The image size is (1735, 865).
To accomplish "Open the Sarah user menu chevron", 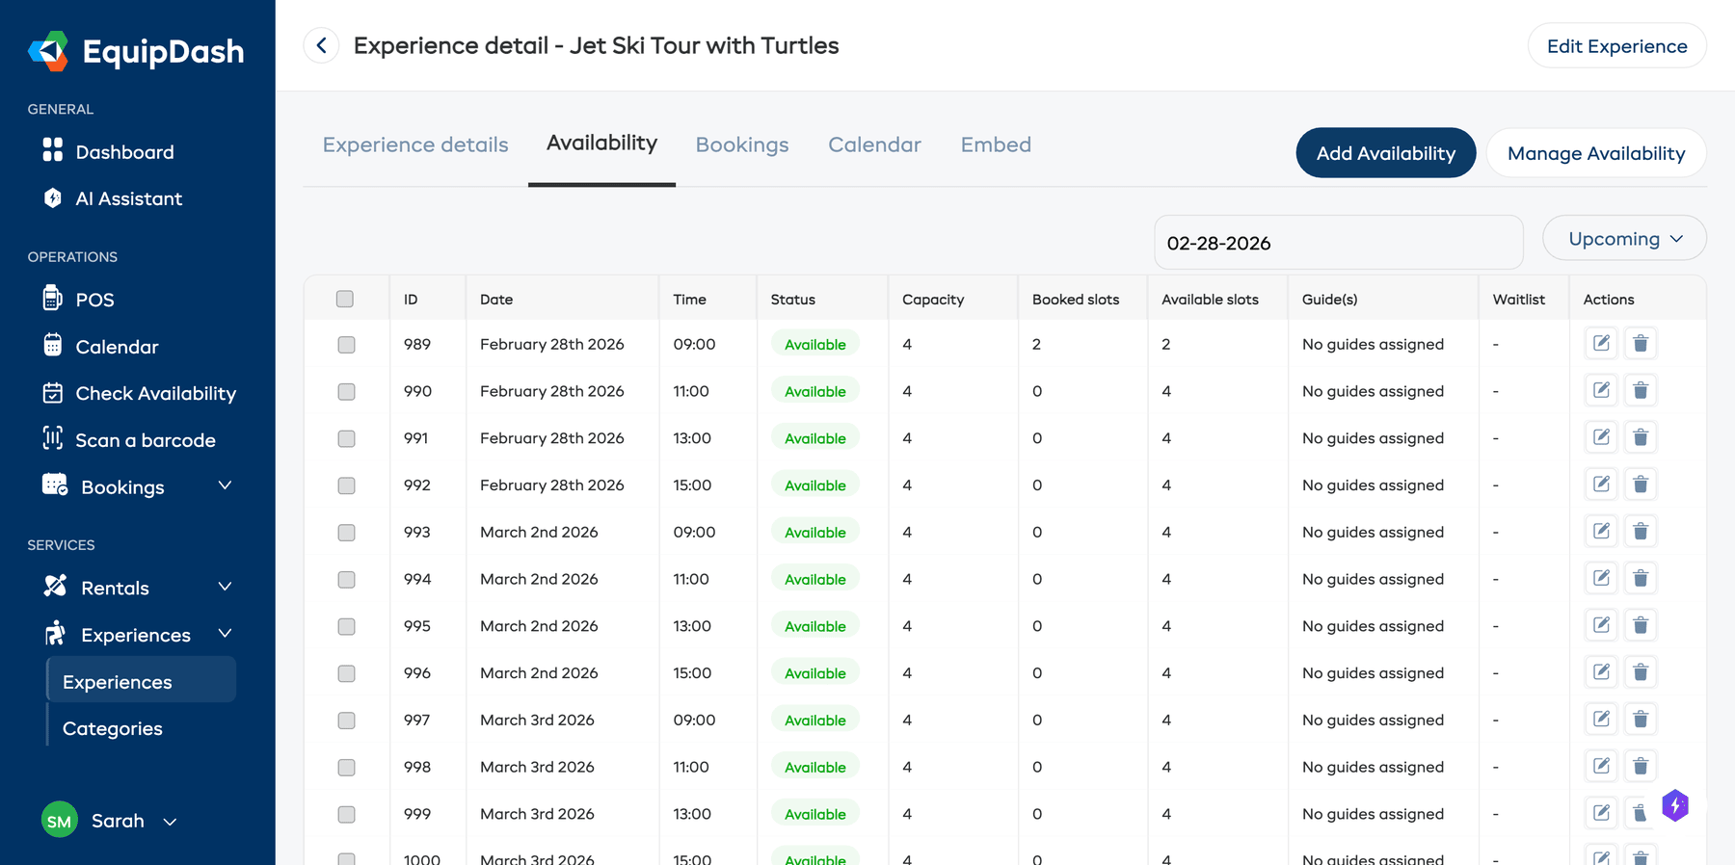I will point(170,822).
